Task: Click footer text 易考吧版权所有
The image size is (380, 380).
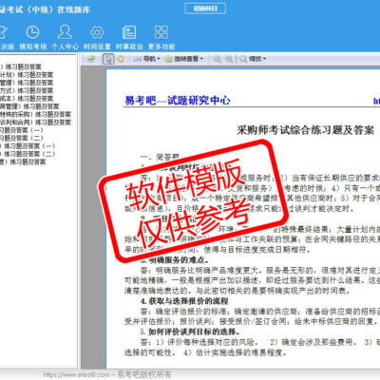Action: pos(144,374)
